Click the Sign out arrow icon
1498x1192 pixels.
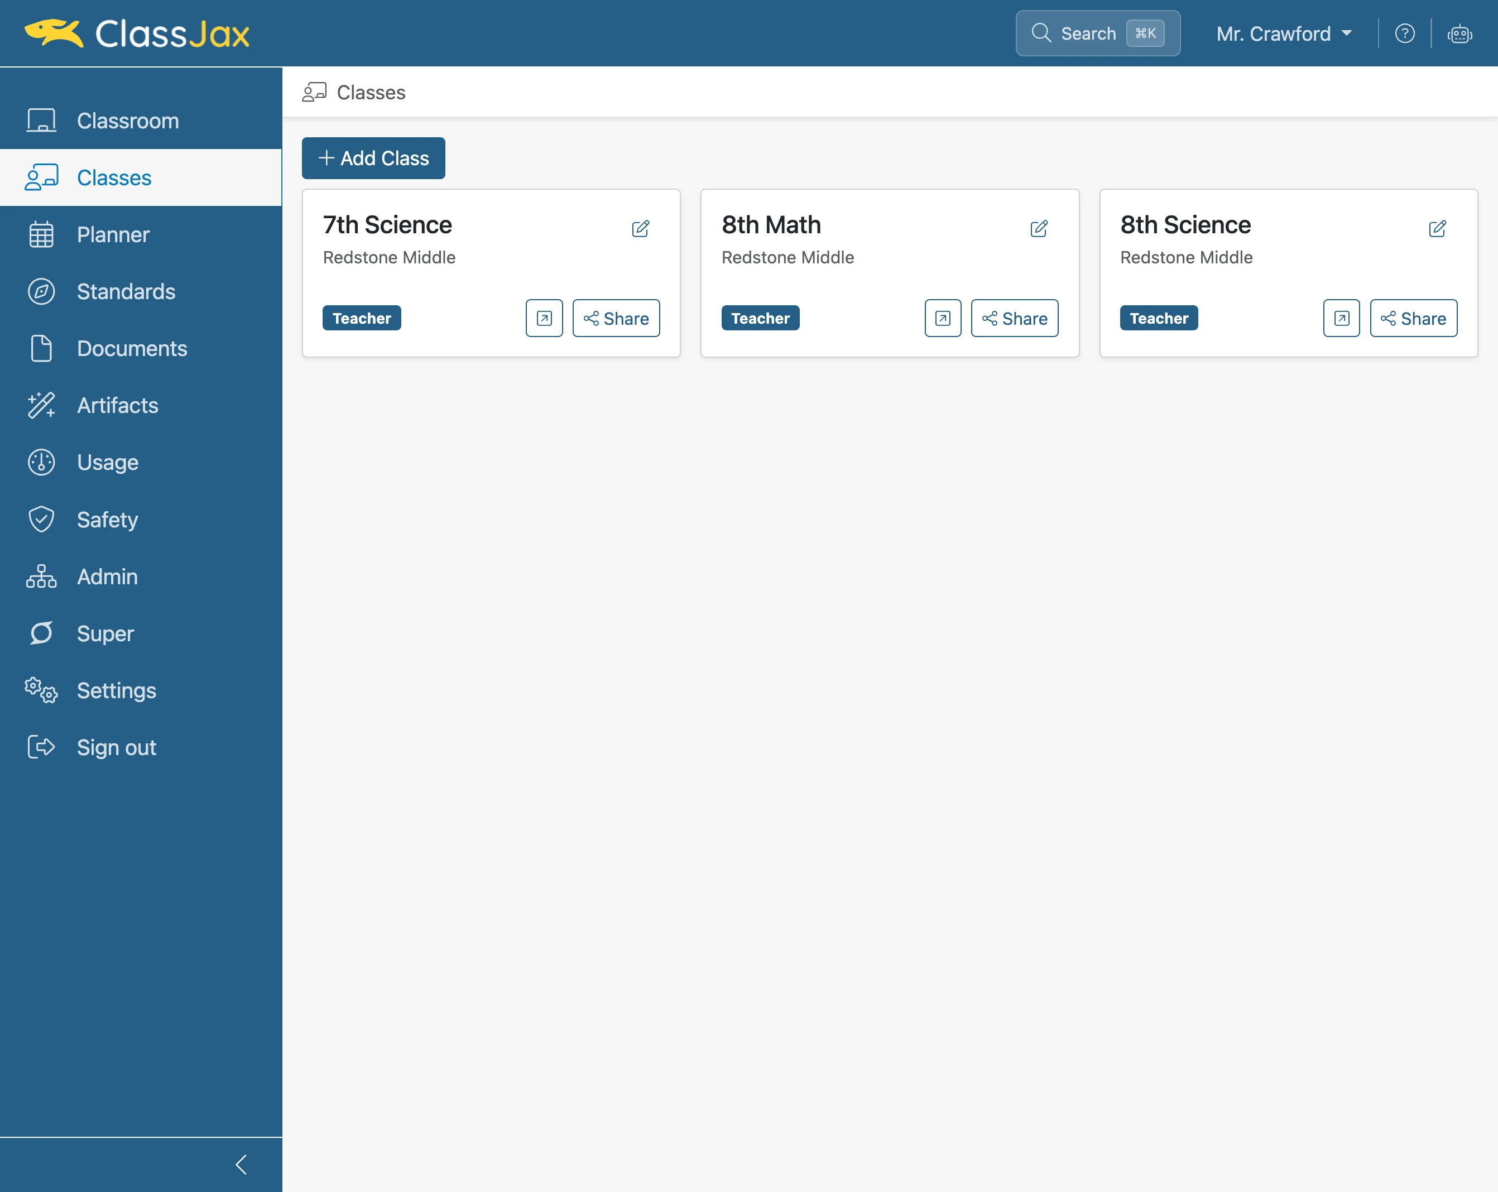42,747
